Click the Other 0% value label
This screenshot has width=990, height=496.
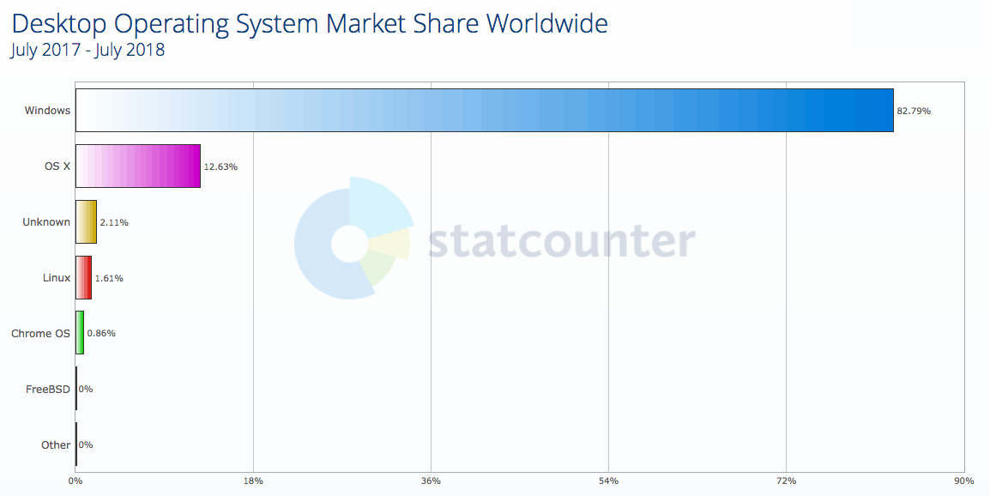86,445
